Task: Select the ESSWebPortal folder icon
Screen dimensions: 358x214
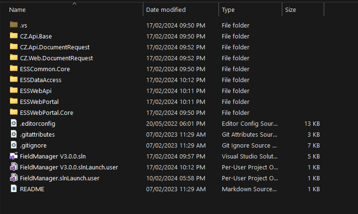Action: [x=14, y=101]
